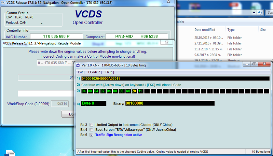This screenshot has width=273, height=156.
Task: Click the Explorer refresh arrows icon
Action: pos(260,13)
